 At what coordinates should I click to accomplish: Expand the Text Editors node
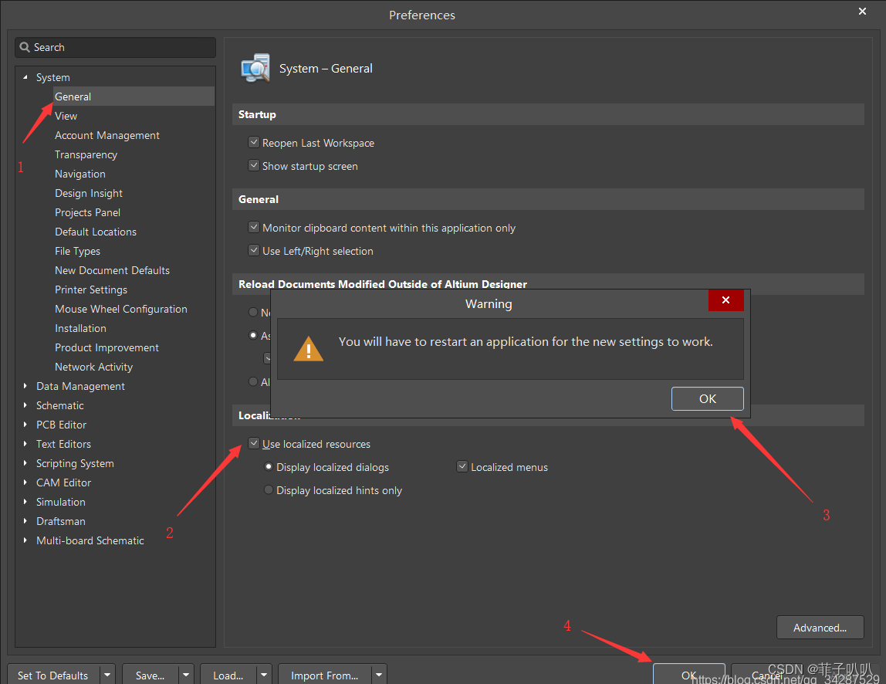(x=25, y=444)
